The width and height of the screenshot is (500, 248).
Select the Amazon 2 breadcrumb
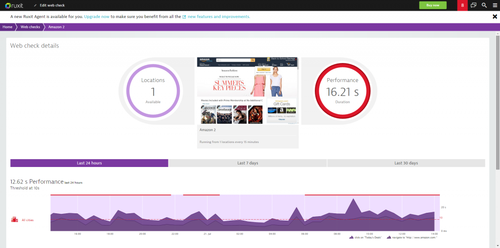57,27
